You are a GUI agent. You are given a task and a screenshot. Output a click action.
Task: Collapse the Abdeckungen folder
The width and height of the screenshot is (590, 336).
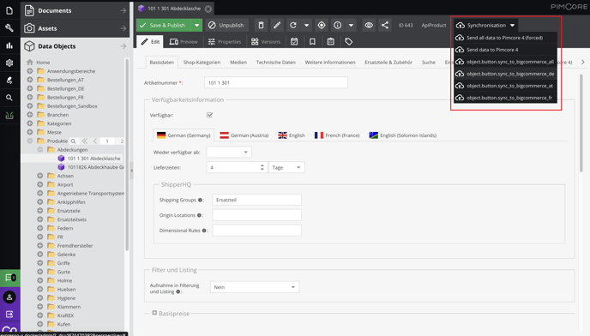40,150
